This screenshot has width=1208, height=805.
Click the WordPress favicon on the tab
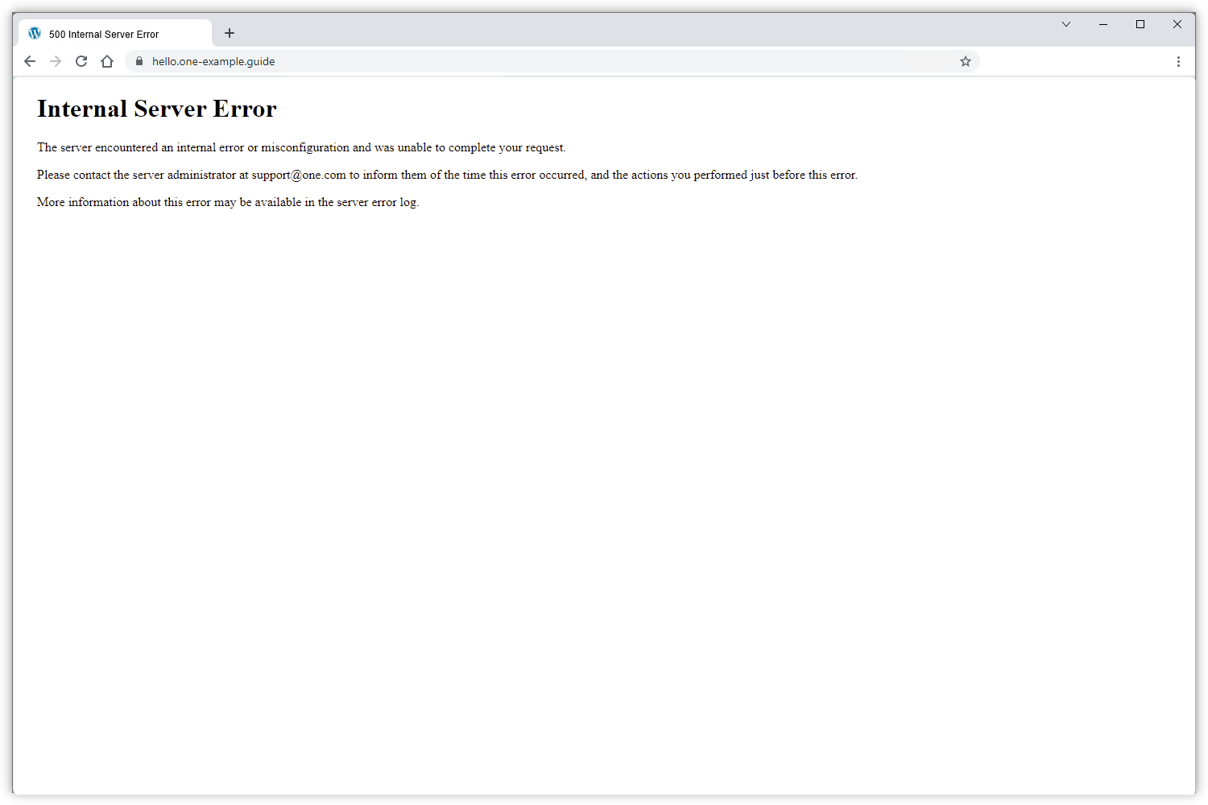[34, 33]
